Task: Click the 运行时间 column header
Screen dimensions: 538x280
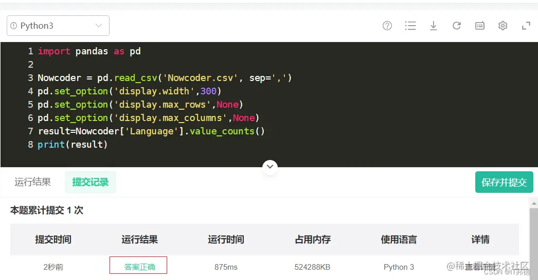Action: coord(226,239)
